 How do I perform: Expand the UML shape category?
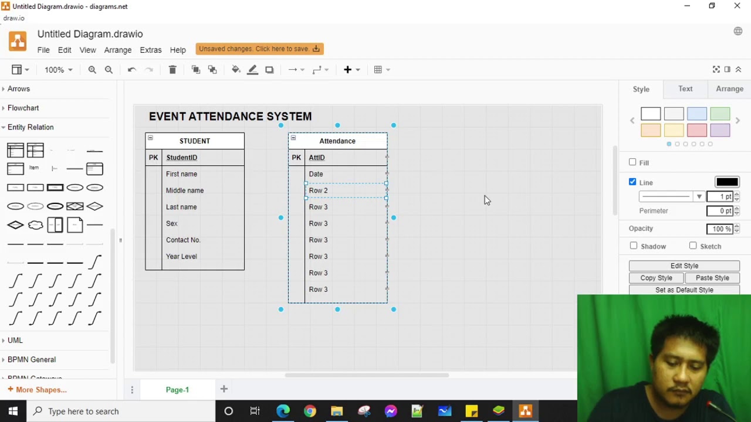pyautogui.click(x=15, y=341)
